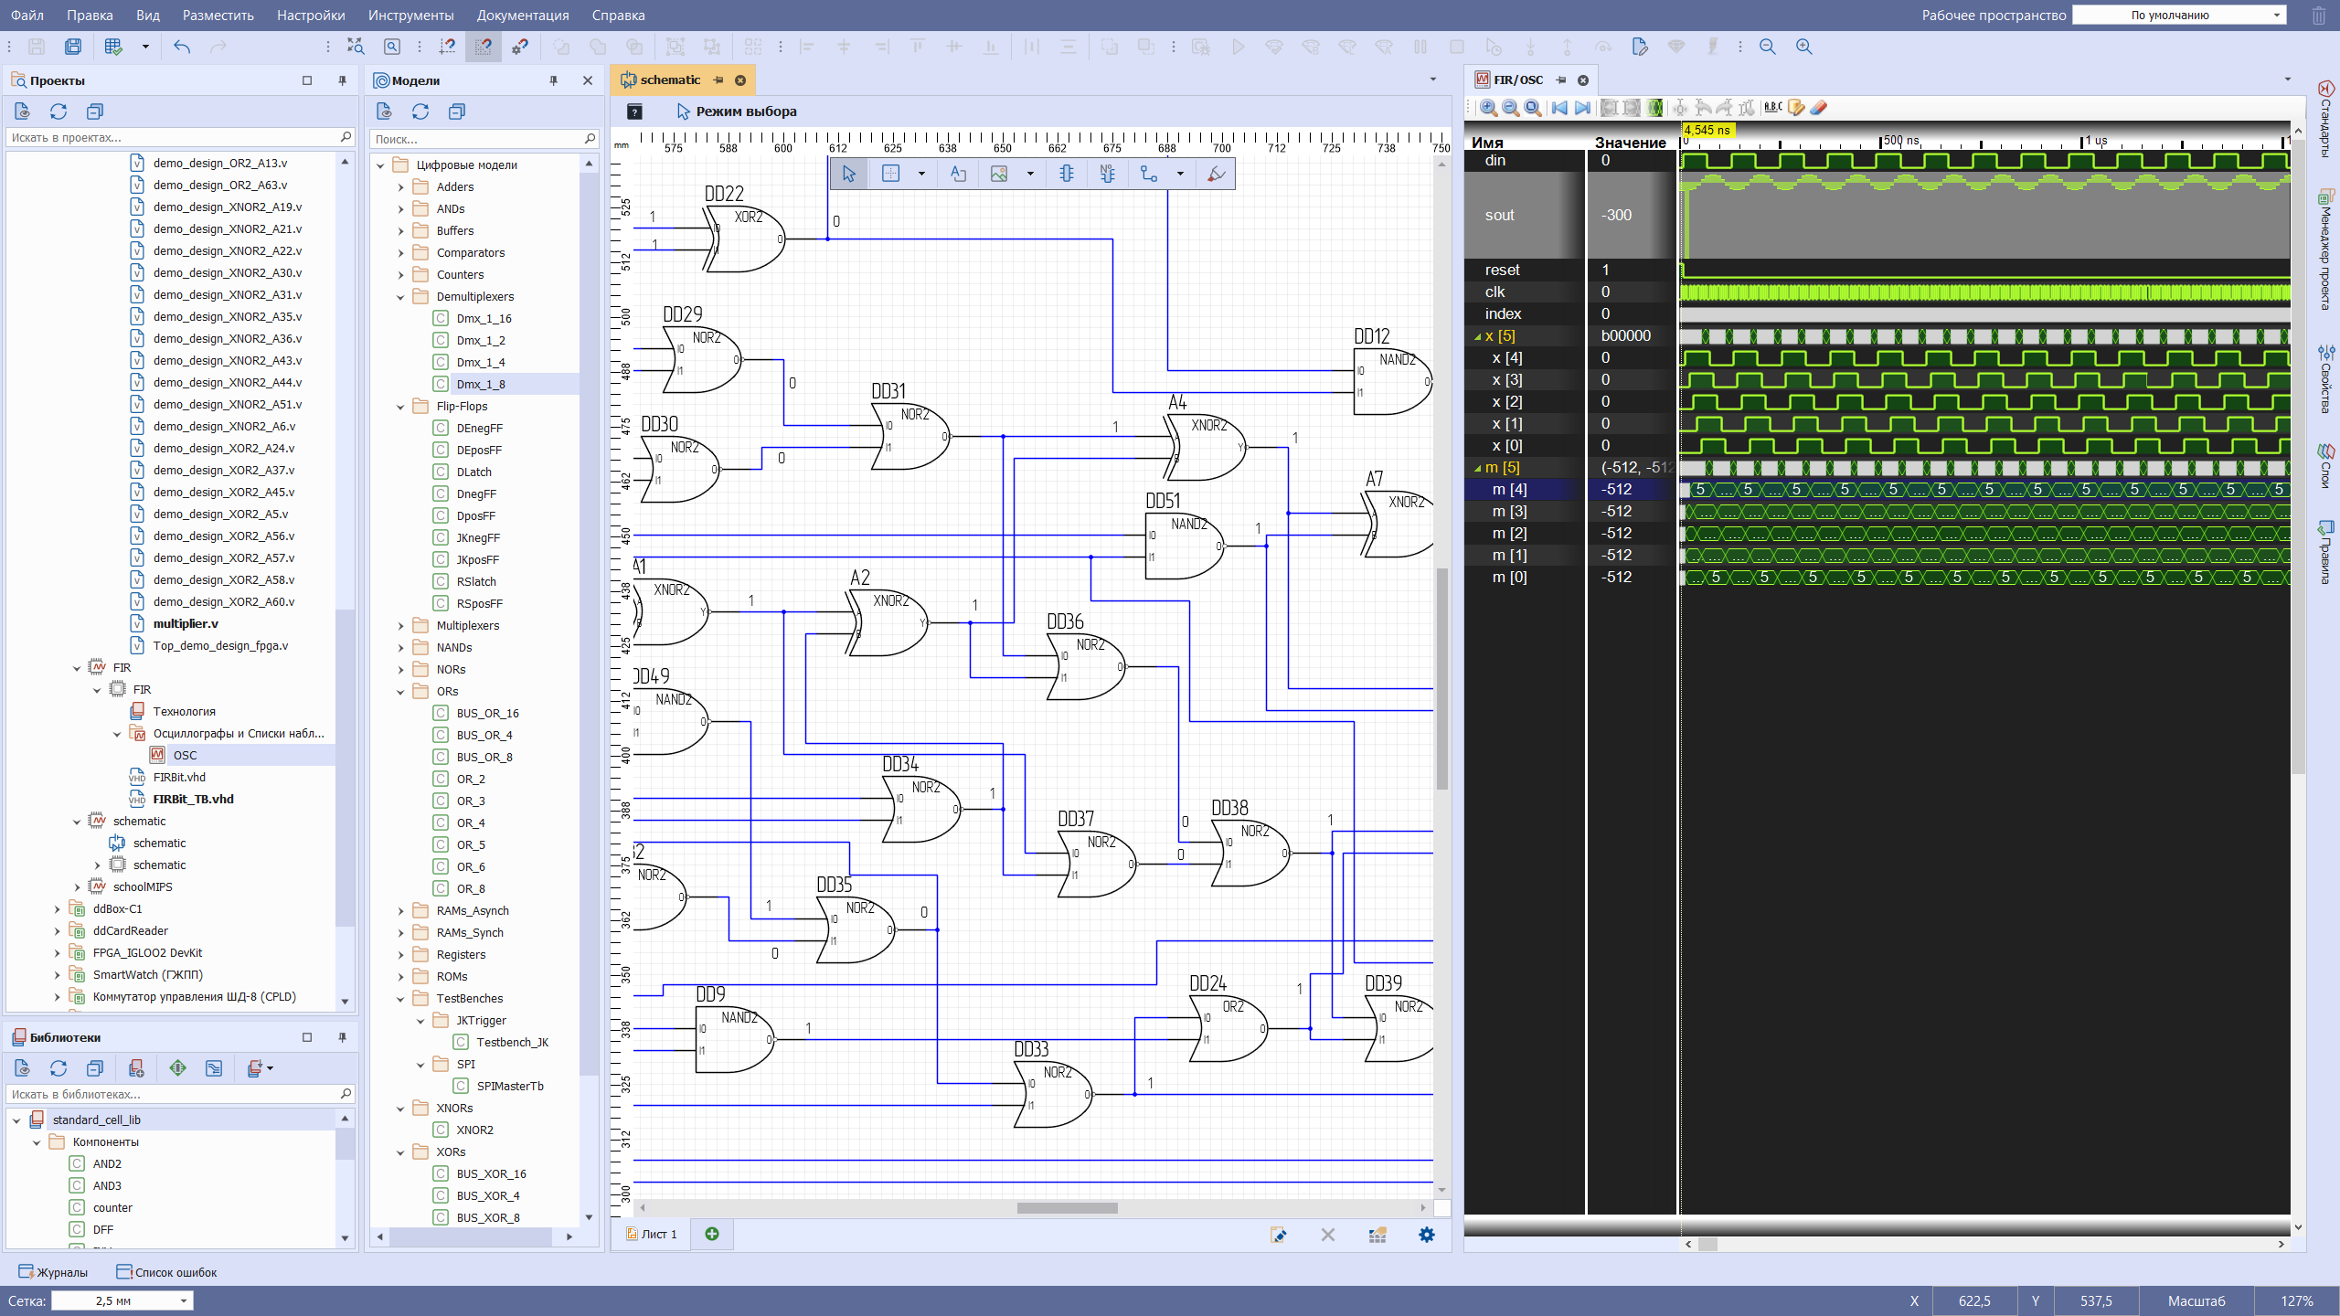Collapse the x [5] signal group
2340x1316 pixels.
coord(1477,336)
